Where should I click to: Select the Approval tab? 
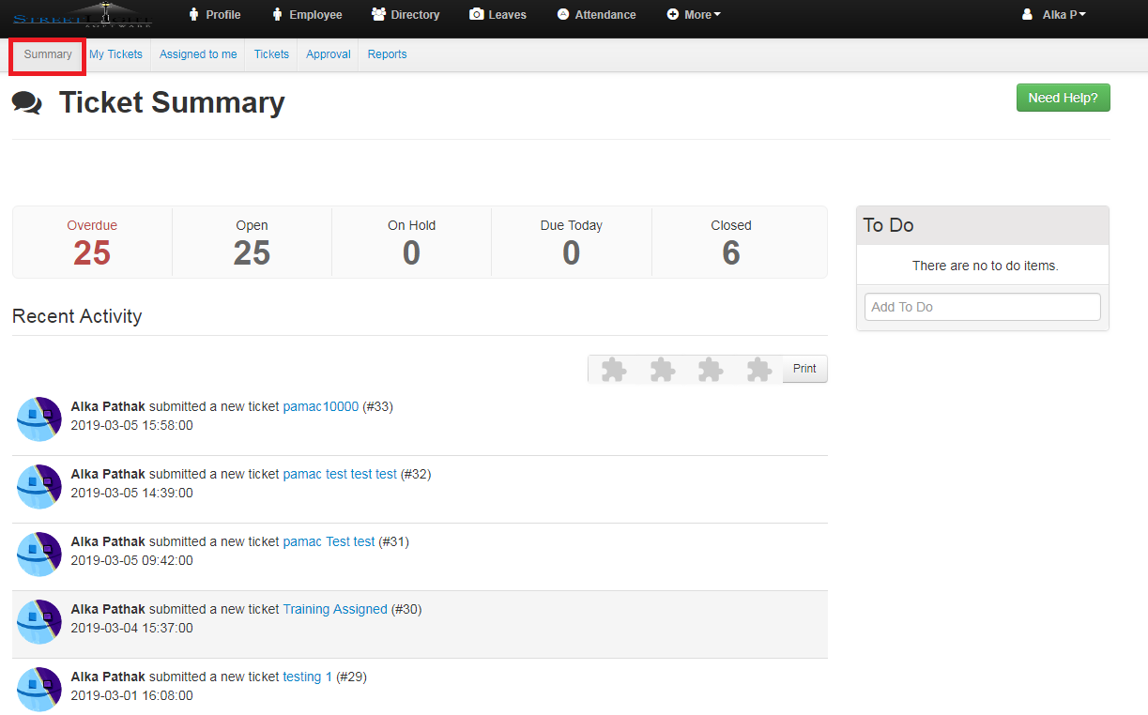pyautogui.click(x=329, y=54)
